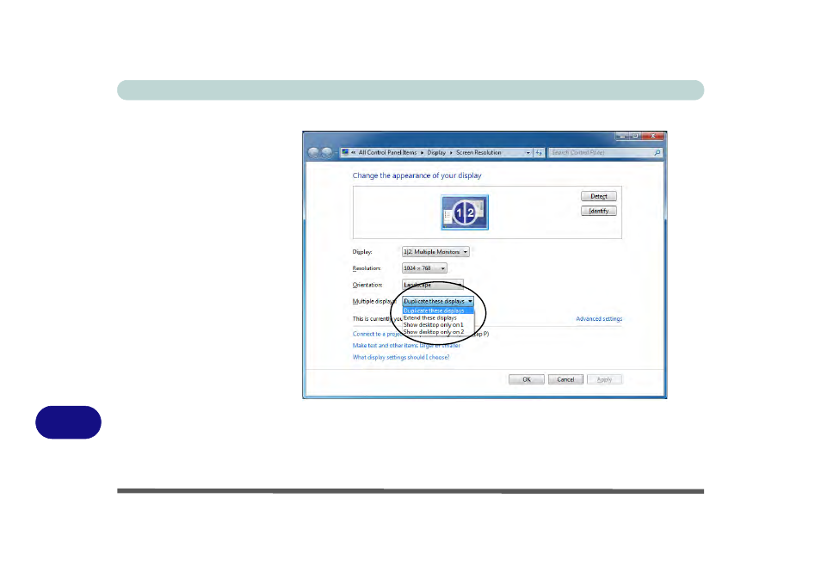This screenshot has height=578, width=821.
Task: Click 'What display settings should I choose?' link
Action: (400, 357)
